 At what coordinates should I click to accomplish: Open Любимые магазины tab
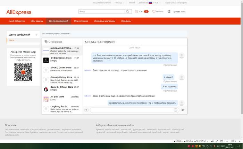coord(105,21)
